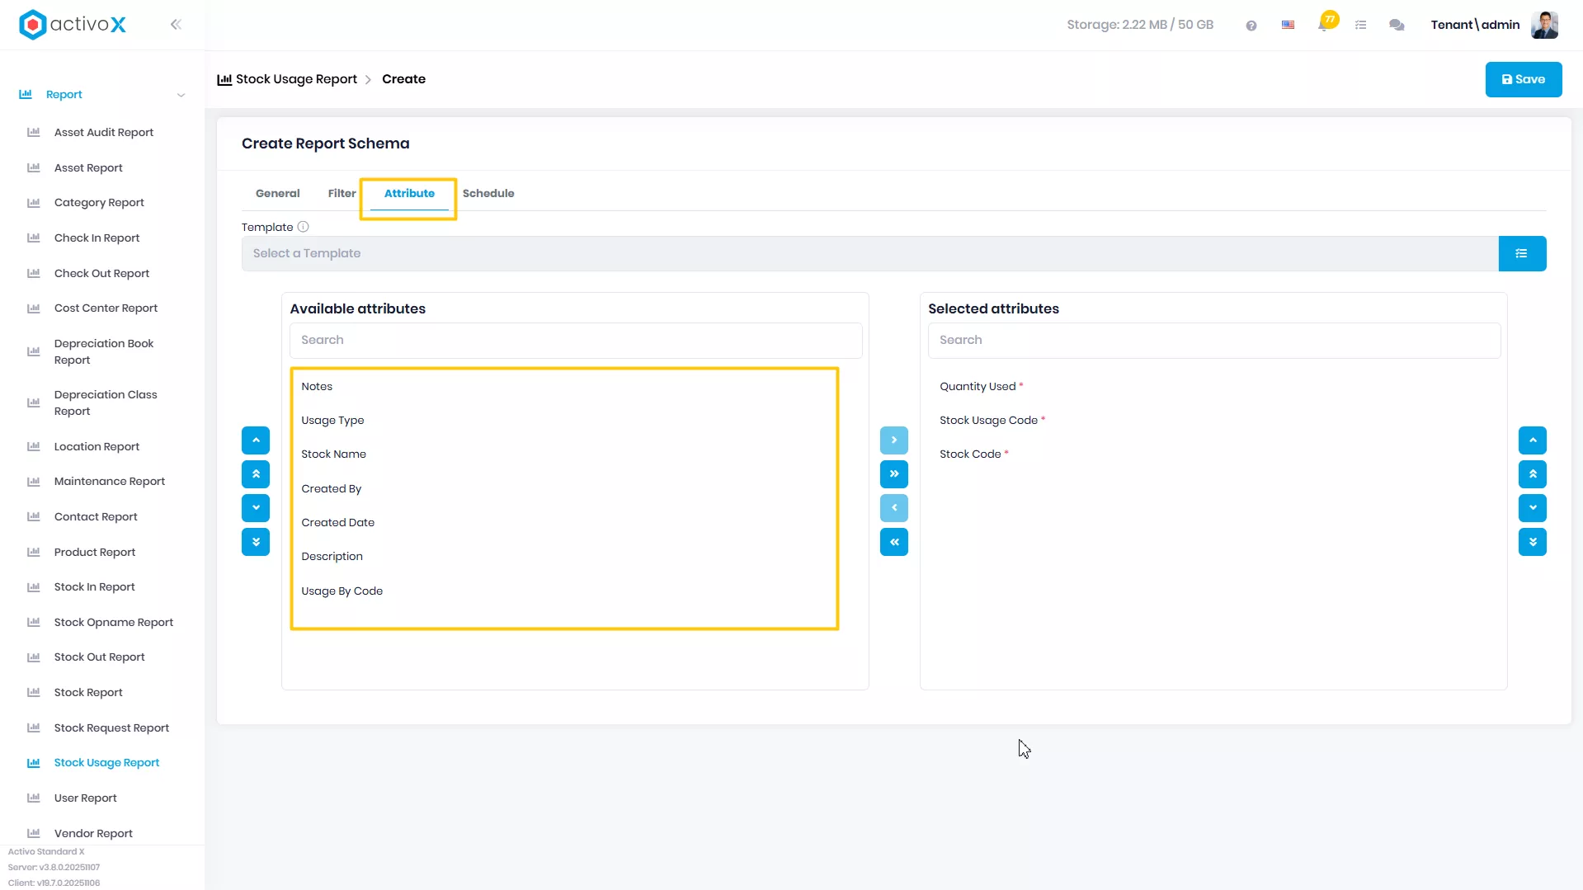
Task: Go to Stock Usage Report breadcrumb
Action: [296, 80]
